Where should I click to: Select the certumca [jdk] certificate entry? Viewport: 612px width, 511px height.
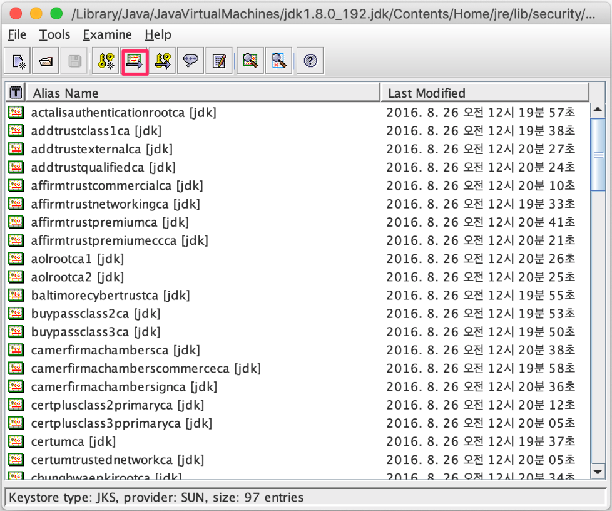tap(73, 441)
